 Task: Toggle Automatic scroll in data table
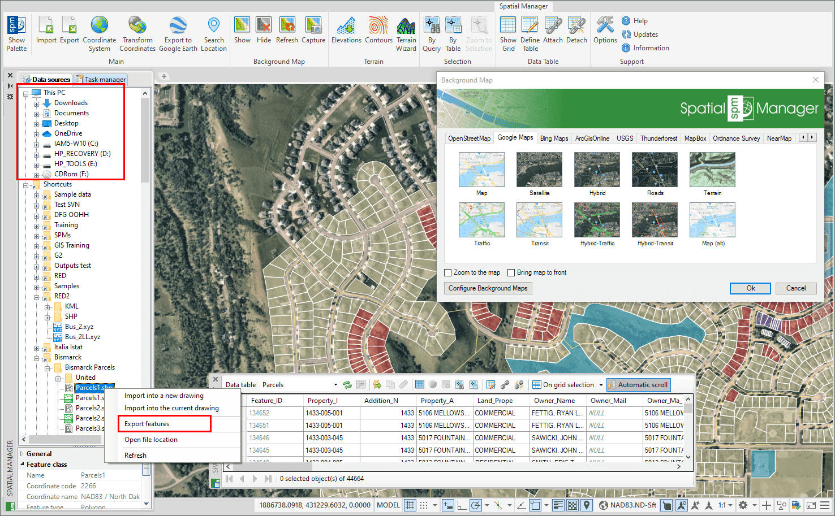(x=639, y=385)
